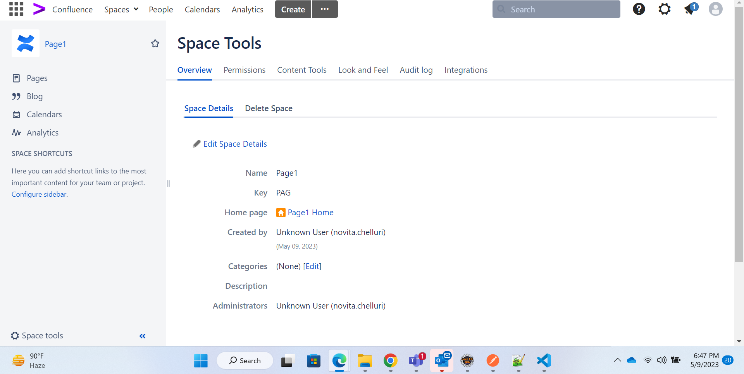The width and height of the screenshot is (744, 374).
Task: Expand the Spaces dropdown menu
Action: click(121, 9)
